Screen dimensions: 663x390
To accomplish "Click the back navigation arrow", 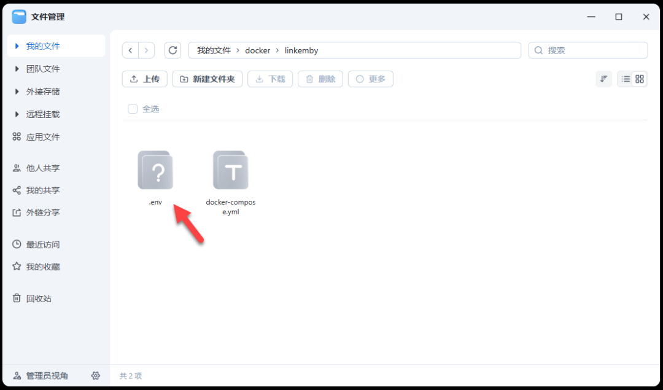I will pyautogui.click(x=130, y=50).
